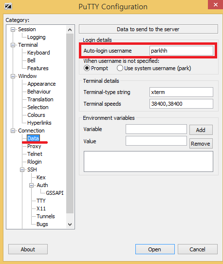The image size is (223, 264).
Task: Open Rlogin settings
Action: [x=35, y=162]
